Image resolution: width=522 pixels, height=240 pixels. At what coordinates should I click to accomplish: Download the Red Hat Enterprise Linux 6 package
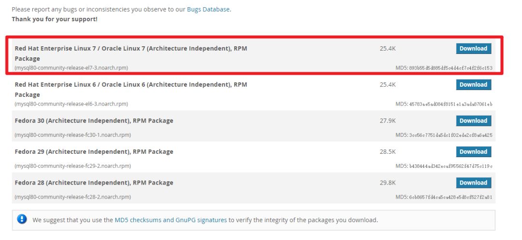pos(473,84)
